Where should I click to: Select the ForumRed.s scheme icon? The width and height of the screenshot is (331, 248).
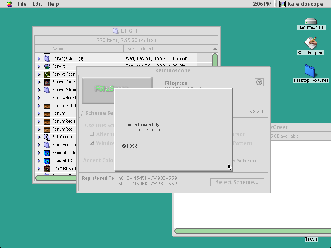point(47,122)
